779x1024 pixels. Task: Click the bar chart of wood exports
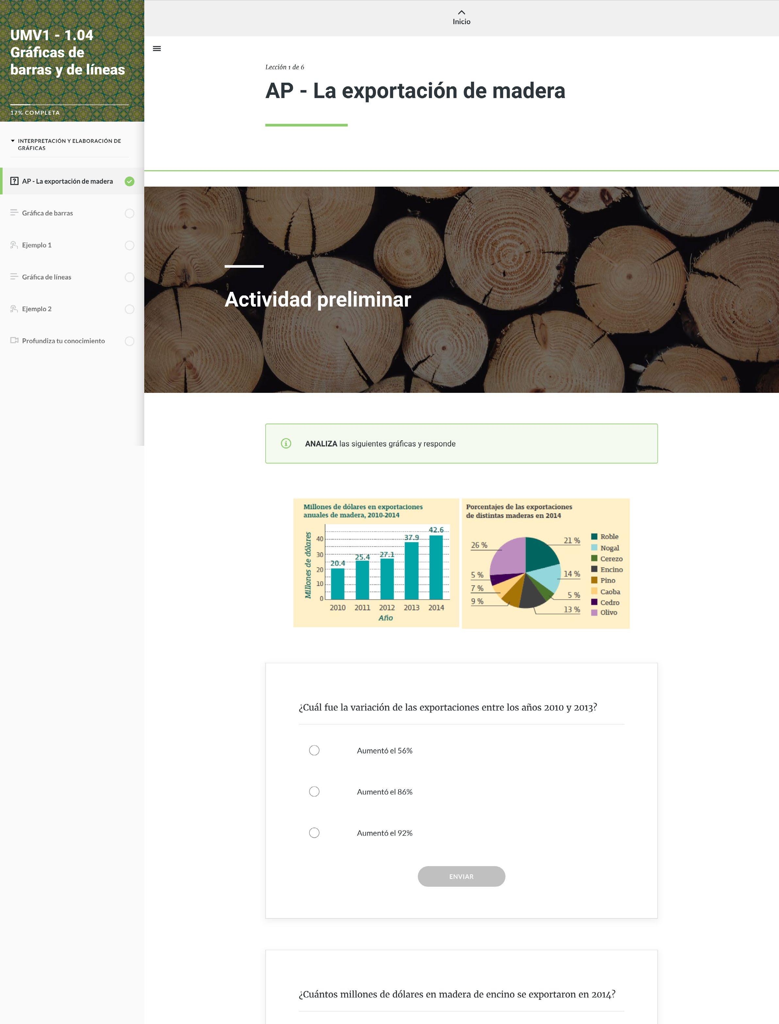[376, 562]
